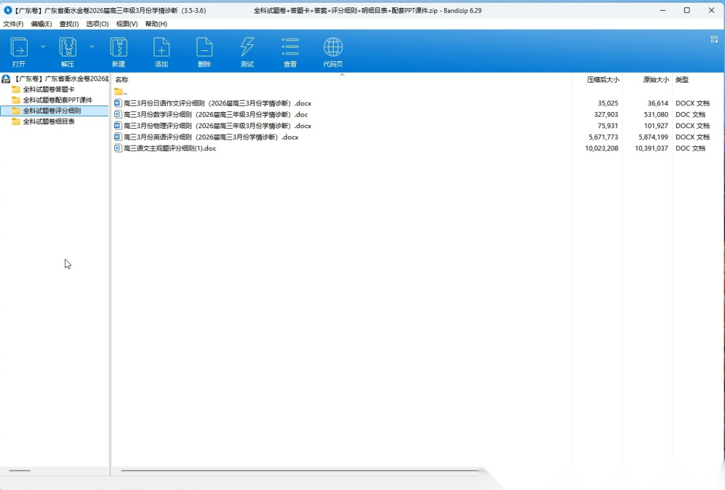Expand the dropdown arrow beside 打开
The image size is (725, 490).
(x=43, y=47)
